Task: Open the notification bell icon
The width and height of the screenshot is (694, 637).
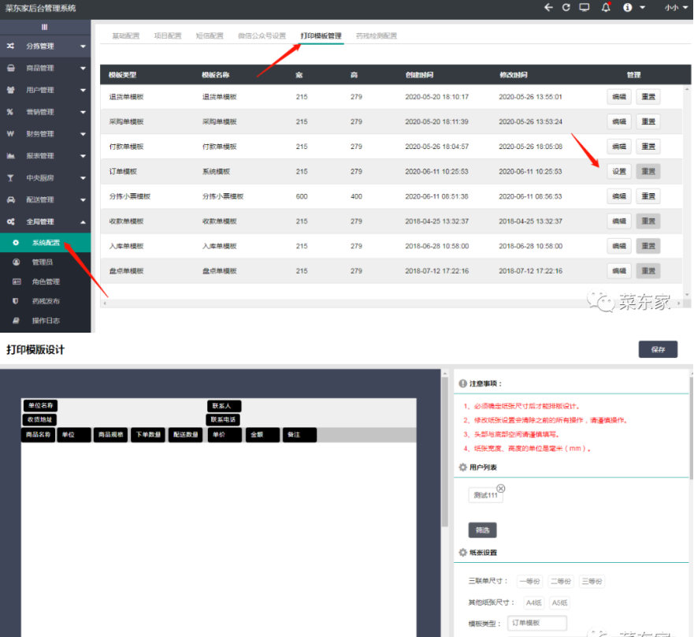Action: (x=606, y=7)
